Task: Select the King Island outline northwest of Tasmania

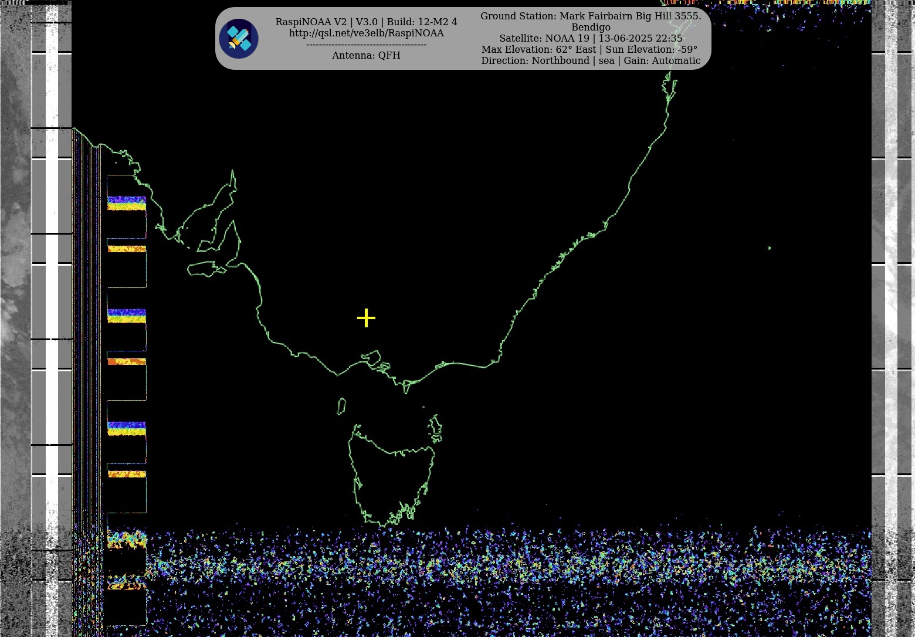Action: (x=341, y=406)
